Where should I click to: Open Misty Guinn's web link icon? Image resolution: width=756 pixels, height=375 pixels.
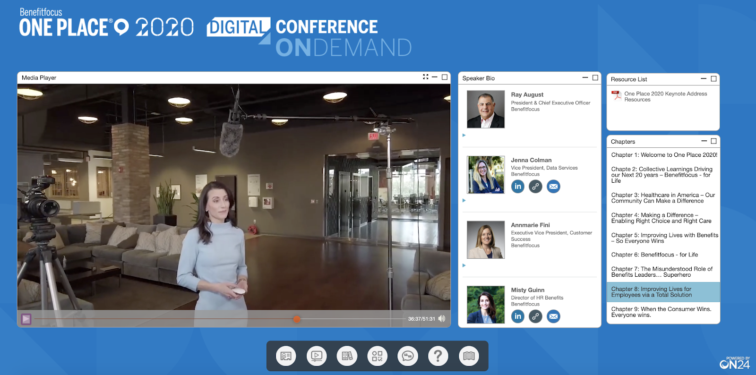(x=535, y=316)
